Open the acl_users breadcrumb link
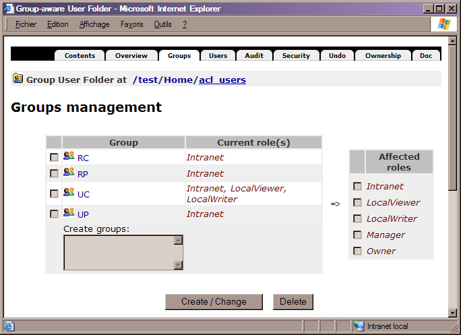The width and height of the screenshot is (461, 335). pos(222,80)
